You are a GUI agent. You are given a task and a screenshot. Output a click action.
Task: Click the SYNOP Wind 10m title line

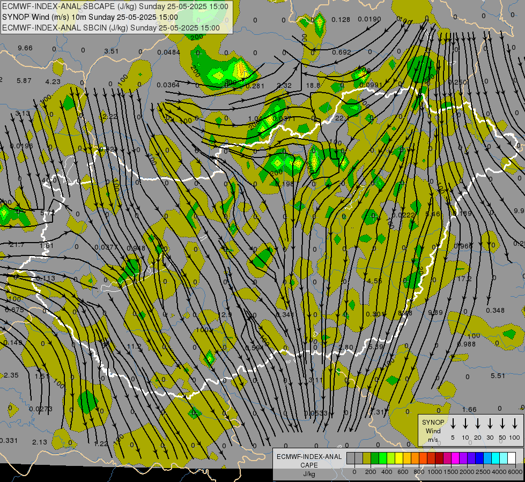[90, 17]
